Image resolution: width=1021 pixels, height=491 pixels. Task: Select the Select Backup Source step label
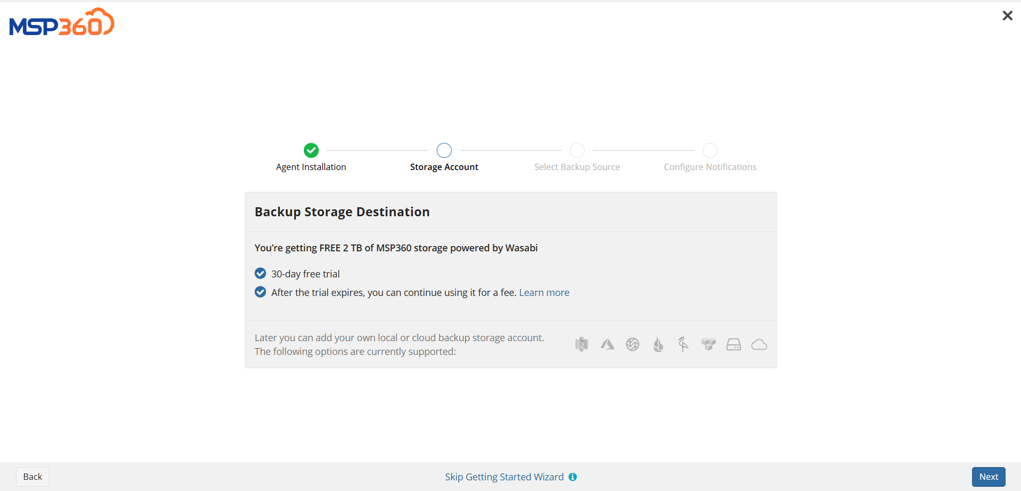(x=577, y=167)
